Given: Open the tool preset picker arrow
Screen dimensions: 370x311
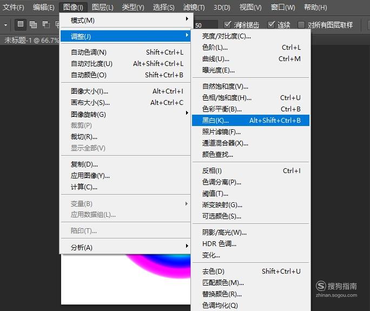Looking at the screenshot, I should click(x=5, y=25).
